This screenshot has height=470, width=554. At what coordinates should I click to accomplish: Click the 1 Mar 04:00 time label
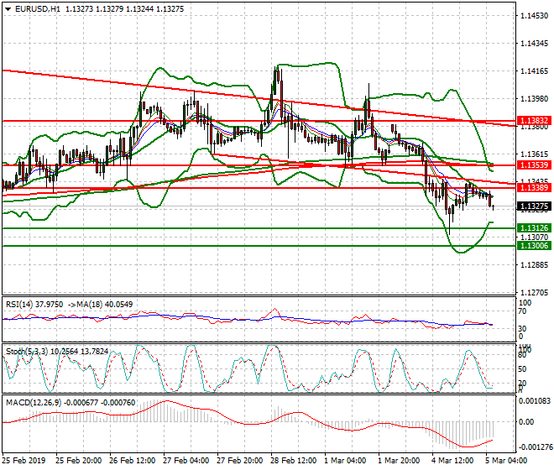pyautogui.click(x=345, y=461)
